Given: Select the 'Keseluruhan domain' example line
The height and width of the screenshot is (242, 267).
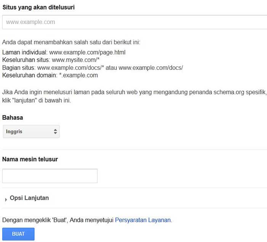Looking at the screenshot, I should tap(50, 75).
